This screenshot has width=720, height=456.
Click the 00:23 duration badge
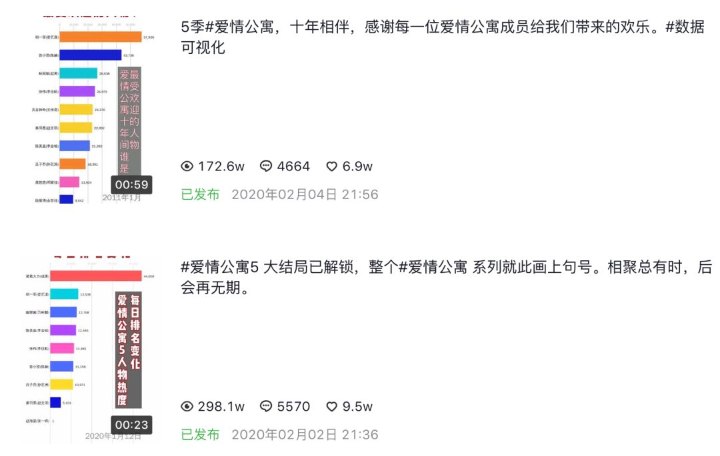click(131, 425)
